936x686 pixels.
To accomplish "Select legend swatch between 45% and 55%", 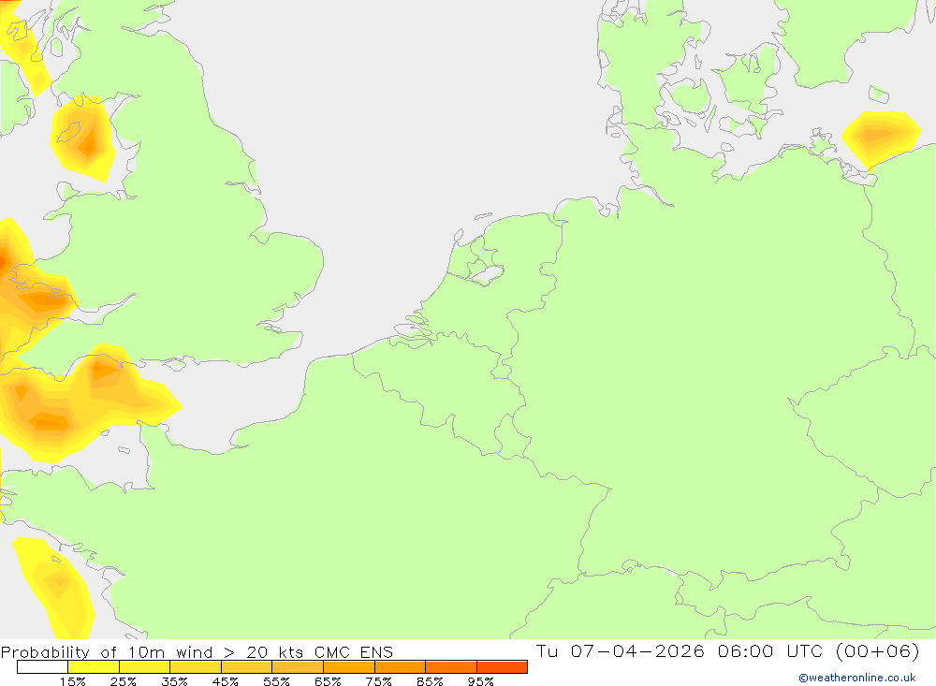I will coord(246,667).
